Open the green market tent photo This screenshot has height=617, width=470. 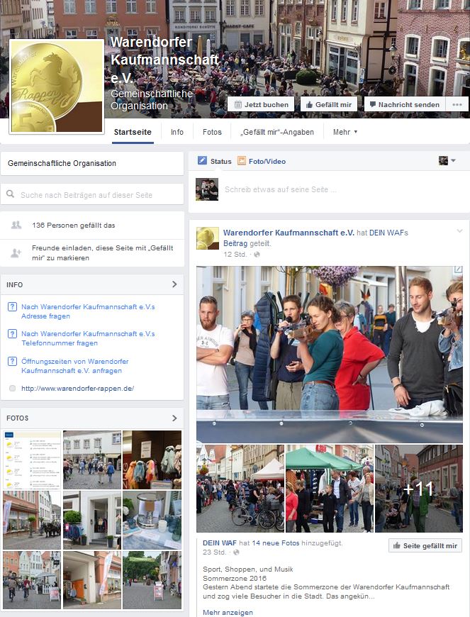(330, 489)
